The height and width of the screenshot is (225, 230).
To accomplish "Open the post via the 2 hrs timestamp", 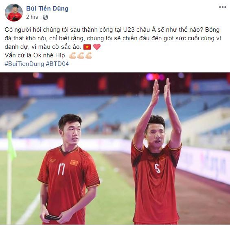I will coord(32,17).
